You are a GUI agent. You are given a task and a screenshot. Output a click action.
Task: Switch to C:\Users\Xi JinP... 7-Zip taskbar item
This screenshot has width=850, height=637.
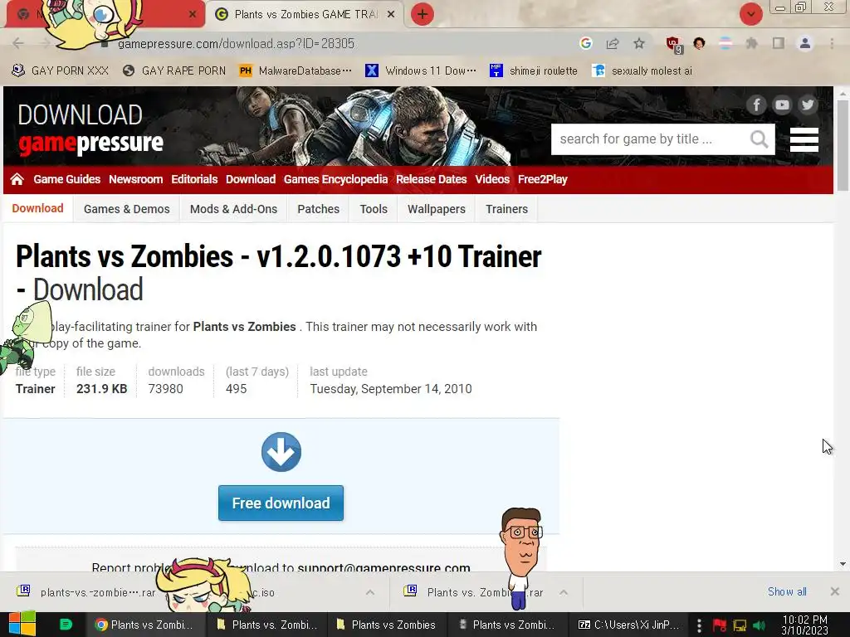point(629,625)
